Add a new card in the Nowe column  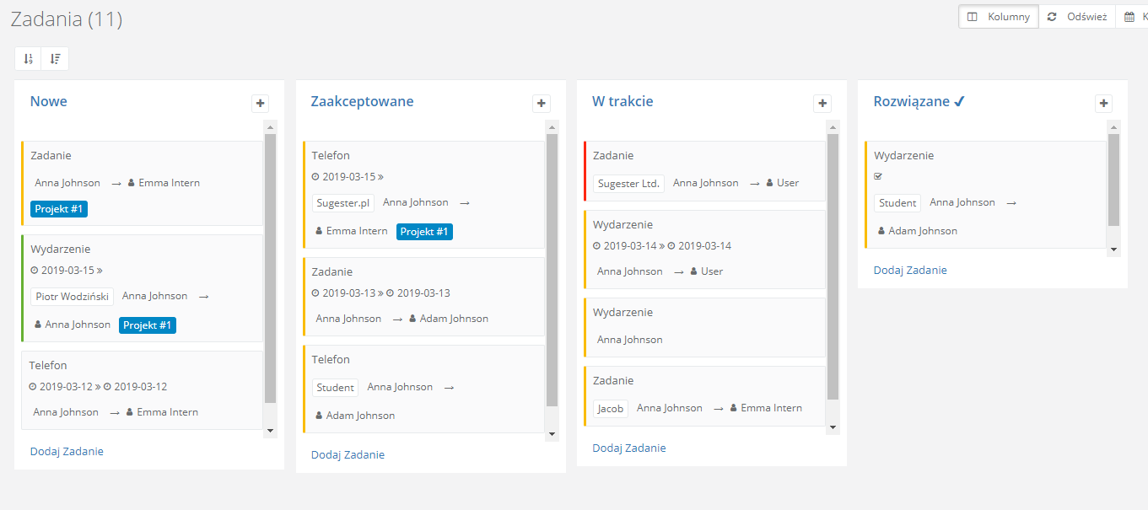tap(260, 103)
